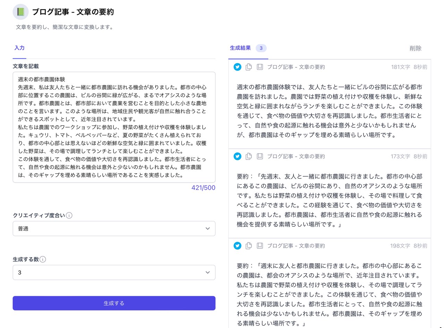
Task: Click 削除 to delete results
Action: pyautogui.click(x=415, y=48)
